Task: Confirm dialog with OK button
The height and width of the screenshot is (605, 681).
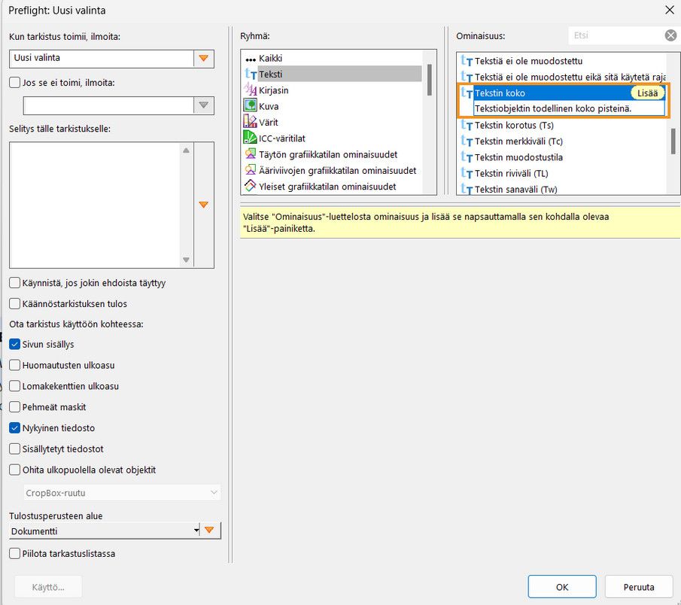Action: click(562, 587)
